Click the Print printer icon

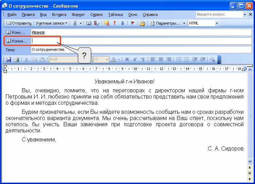17,59
